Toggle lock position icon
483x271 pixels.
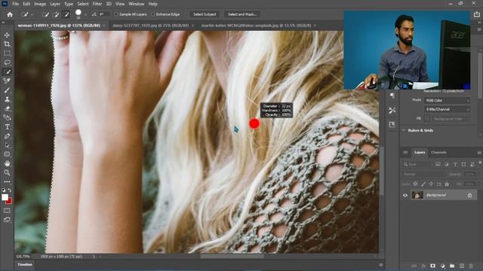click(431, 184)
